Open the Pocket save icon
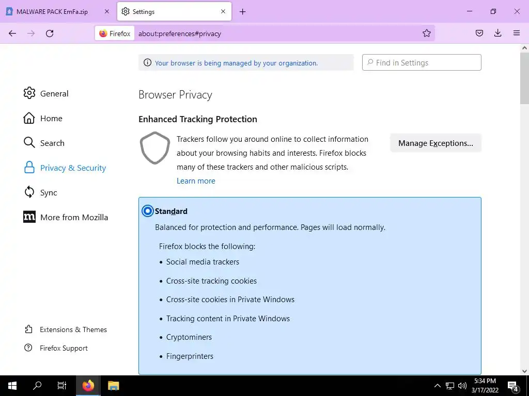The image size is (529, 396). (x=479, y=33)
